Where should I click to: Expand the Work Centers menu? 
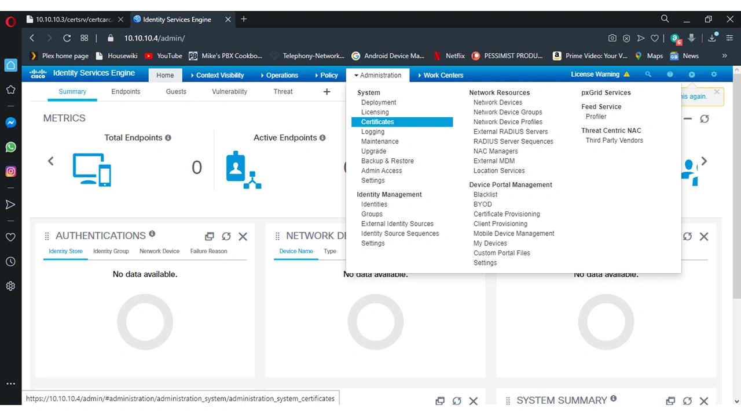point(441,75)
